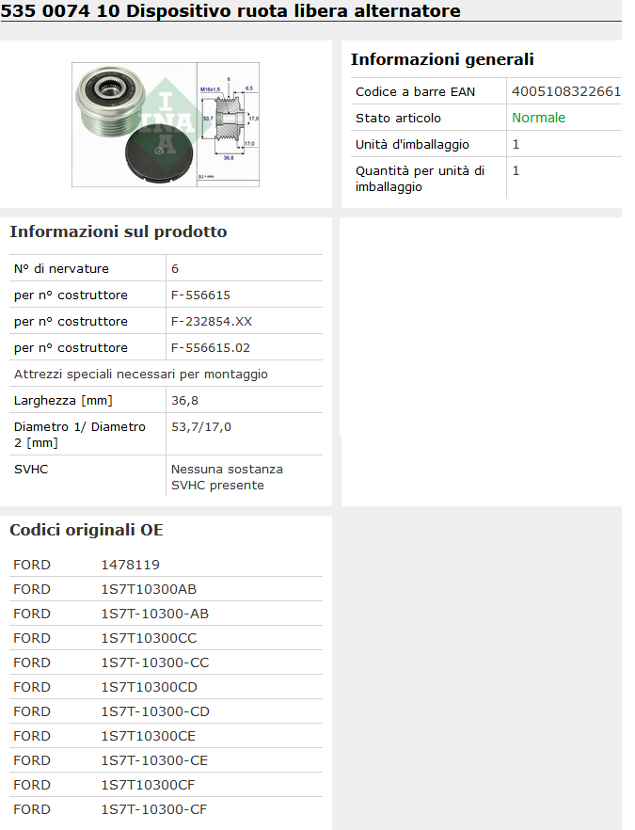Click the Diametro 1/ Diametro 2 label

(x=79, y=435)
